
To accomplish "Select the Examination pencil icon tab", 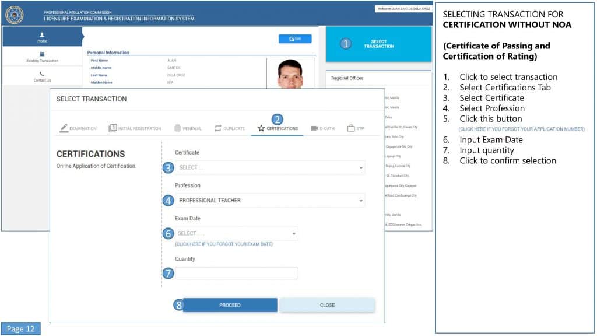I will click(x=64, y=128).
